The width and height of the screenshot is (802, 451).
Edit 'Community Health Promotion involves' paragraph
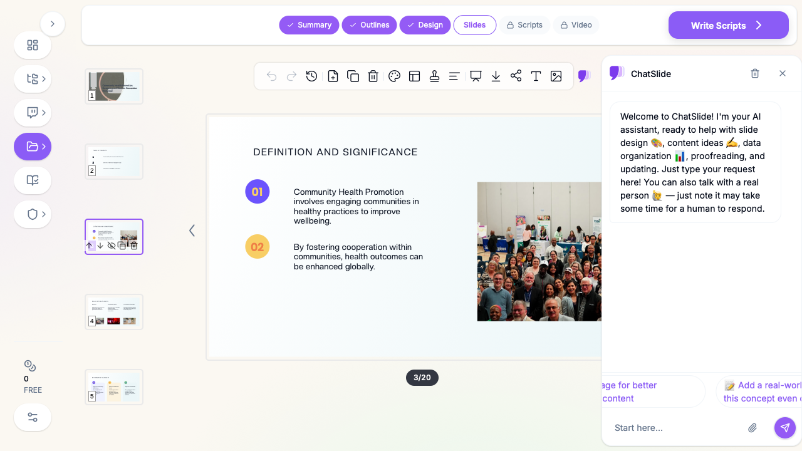357,206
